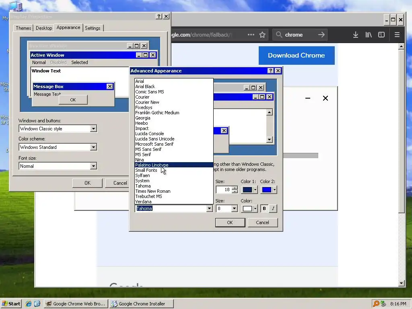This screenshot has width=412, height=309.
Task: Click the Advanced Appearance help question mark
Action: point(271,71)
